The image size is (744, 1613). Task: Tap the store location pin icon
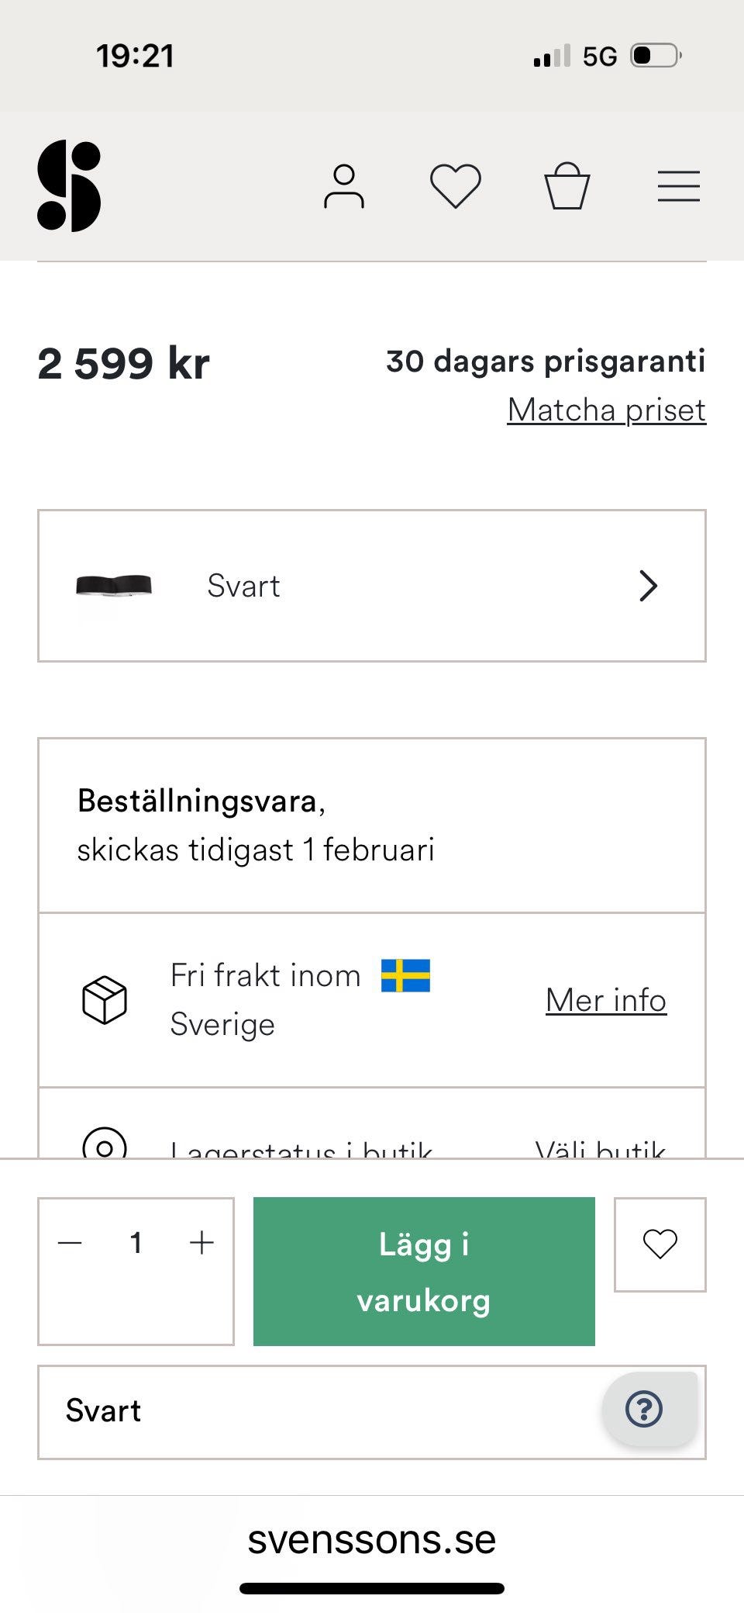105,1145
